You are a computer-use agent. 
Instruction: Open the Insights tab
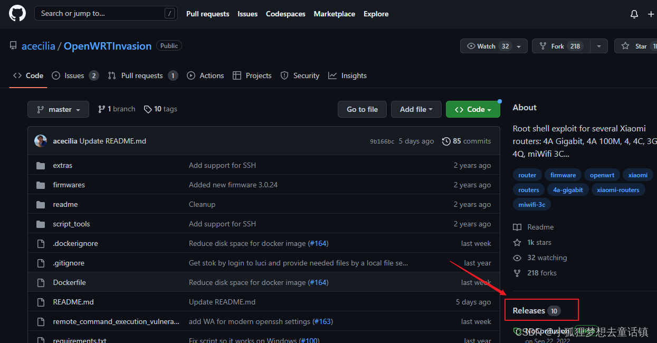point(347,75)
